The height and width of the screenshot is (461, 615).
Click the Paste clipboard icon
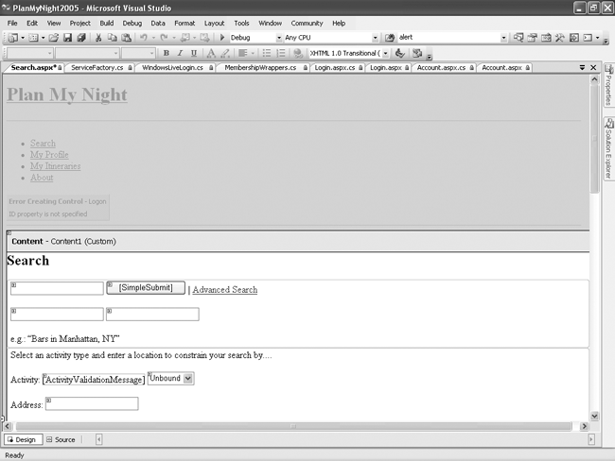(x=126, y=38)
